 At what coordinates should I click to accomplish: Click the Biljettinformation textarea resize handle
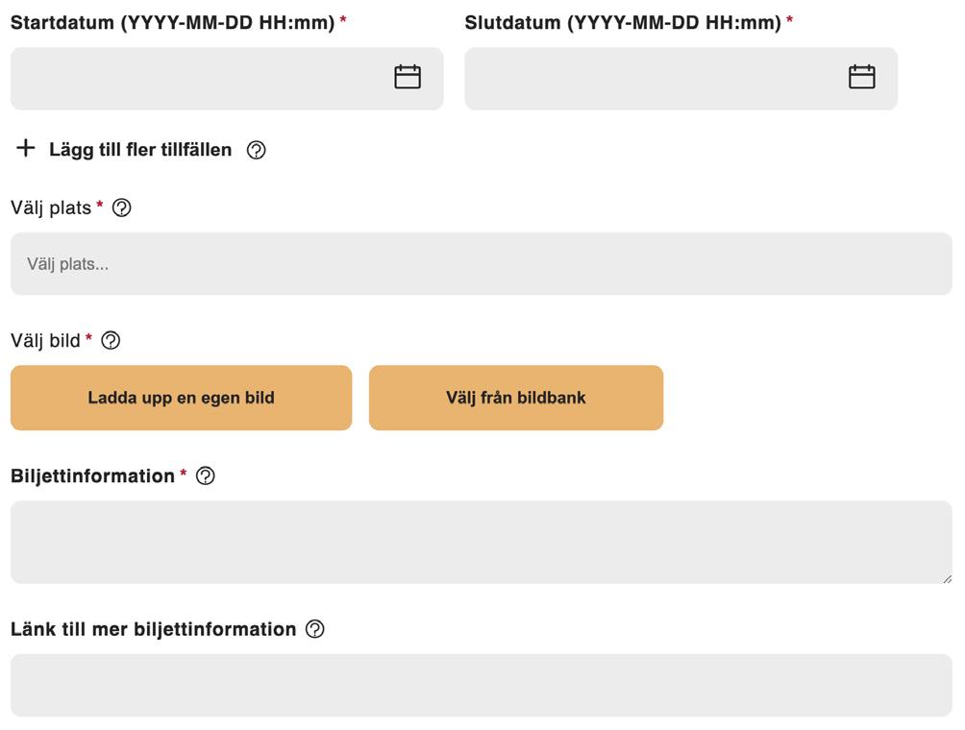tap(947, 578)
